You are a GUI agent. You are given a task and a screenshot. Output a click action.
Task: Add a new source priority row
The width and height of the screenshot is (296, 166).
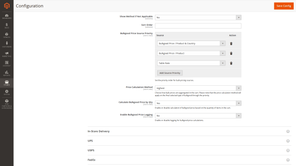point(170,73)
